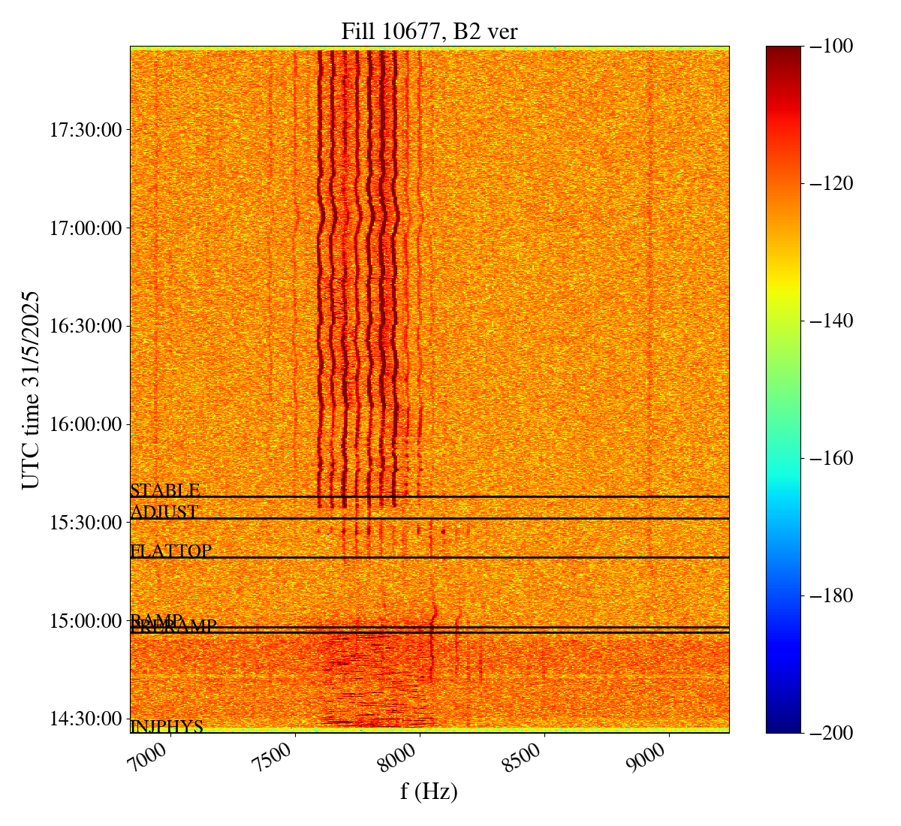Select the STABLE phase marker label
The height and width of the screenshot is (826, 901).
point(165,490)
